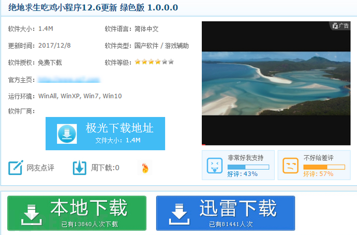The image size is (357, 235).
Task: Open the 游戏辅助 category link
Action: tap(176, 46)
